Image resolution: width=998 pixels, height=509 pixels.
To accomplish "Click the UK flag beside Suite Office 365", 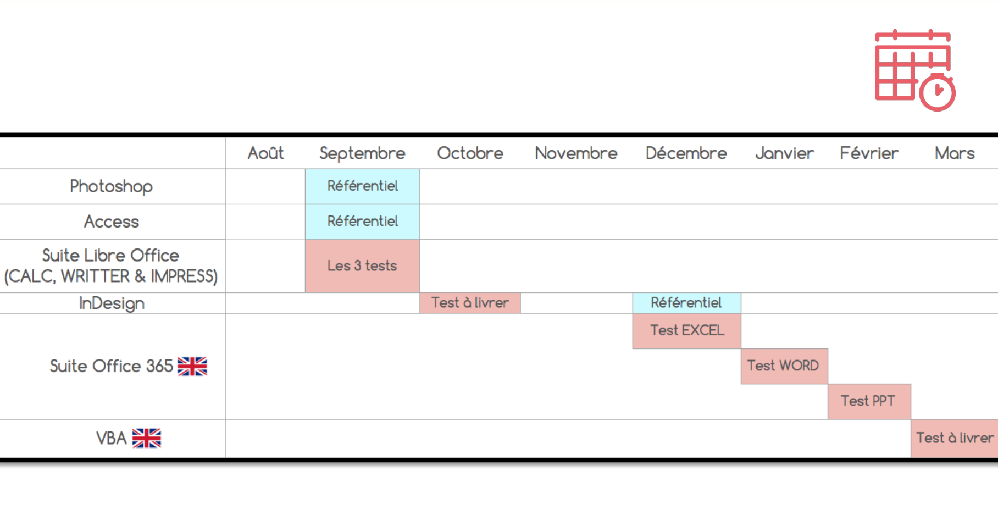I will (192, 366).
